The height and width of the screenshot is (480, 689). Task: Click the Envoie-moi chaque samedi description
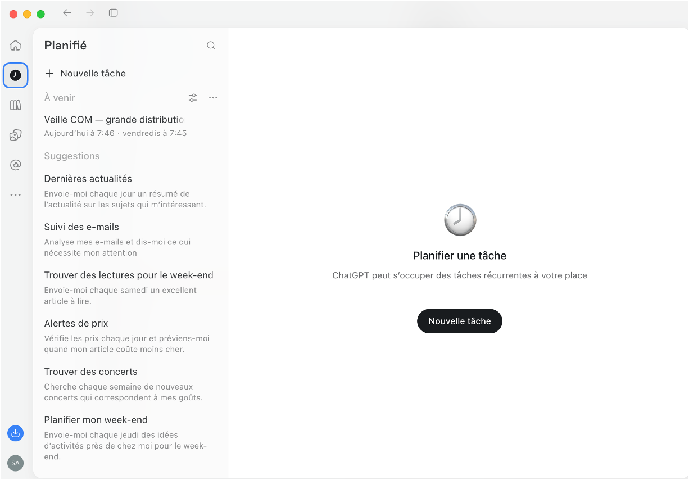coord(120,296)
